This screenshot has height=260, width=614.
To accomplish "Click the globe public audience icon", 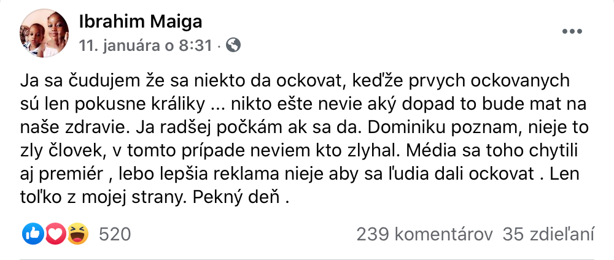I will pyautogui.click(x=233, y=45).
